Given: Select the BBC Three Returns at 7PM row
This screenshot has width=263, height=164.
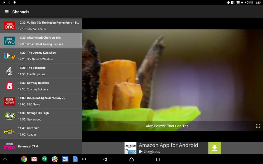Looking at the screenshot, I should (41, 146).
